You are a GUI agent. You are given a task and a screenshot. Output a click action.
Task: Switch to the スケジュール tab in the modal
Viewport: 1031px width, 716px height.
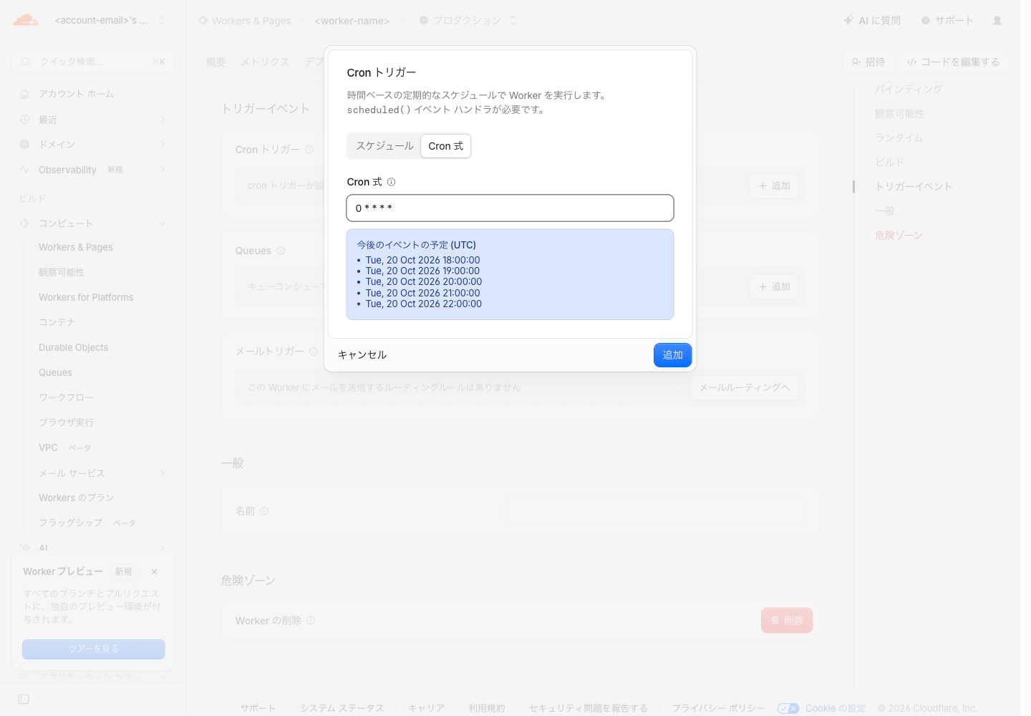(x=384, y=146)
